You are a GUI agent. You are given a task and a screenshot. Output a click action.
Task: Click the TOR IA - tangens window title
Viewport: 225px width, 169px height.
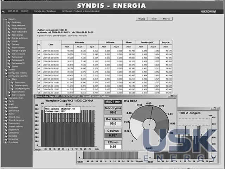(x=190, y=113)
